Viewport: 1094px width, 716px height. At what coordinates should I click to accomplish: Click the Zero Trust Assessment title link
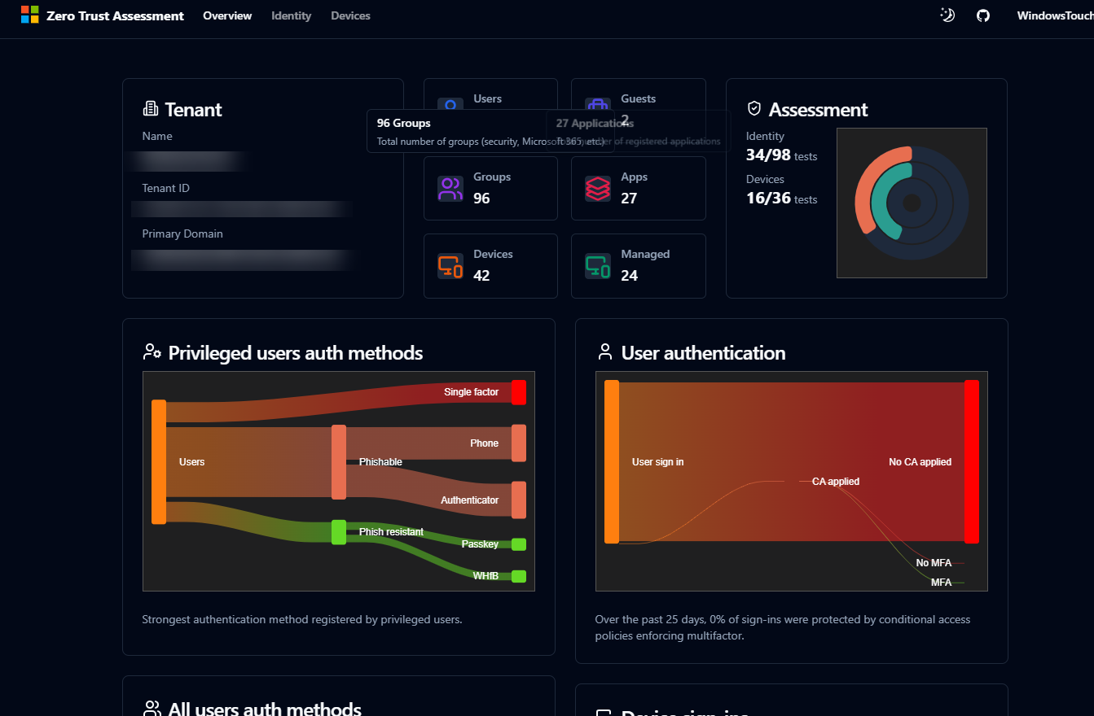pyautogui.click(x=115, y=15)
